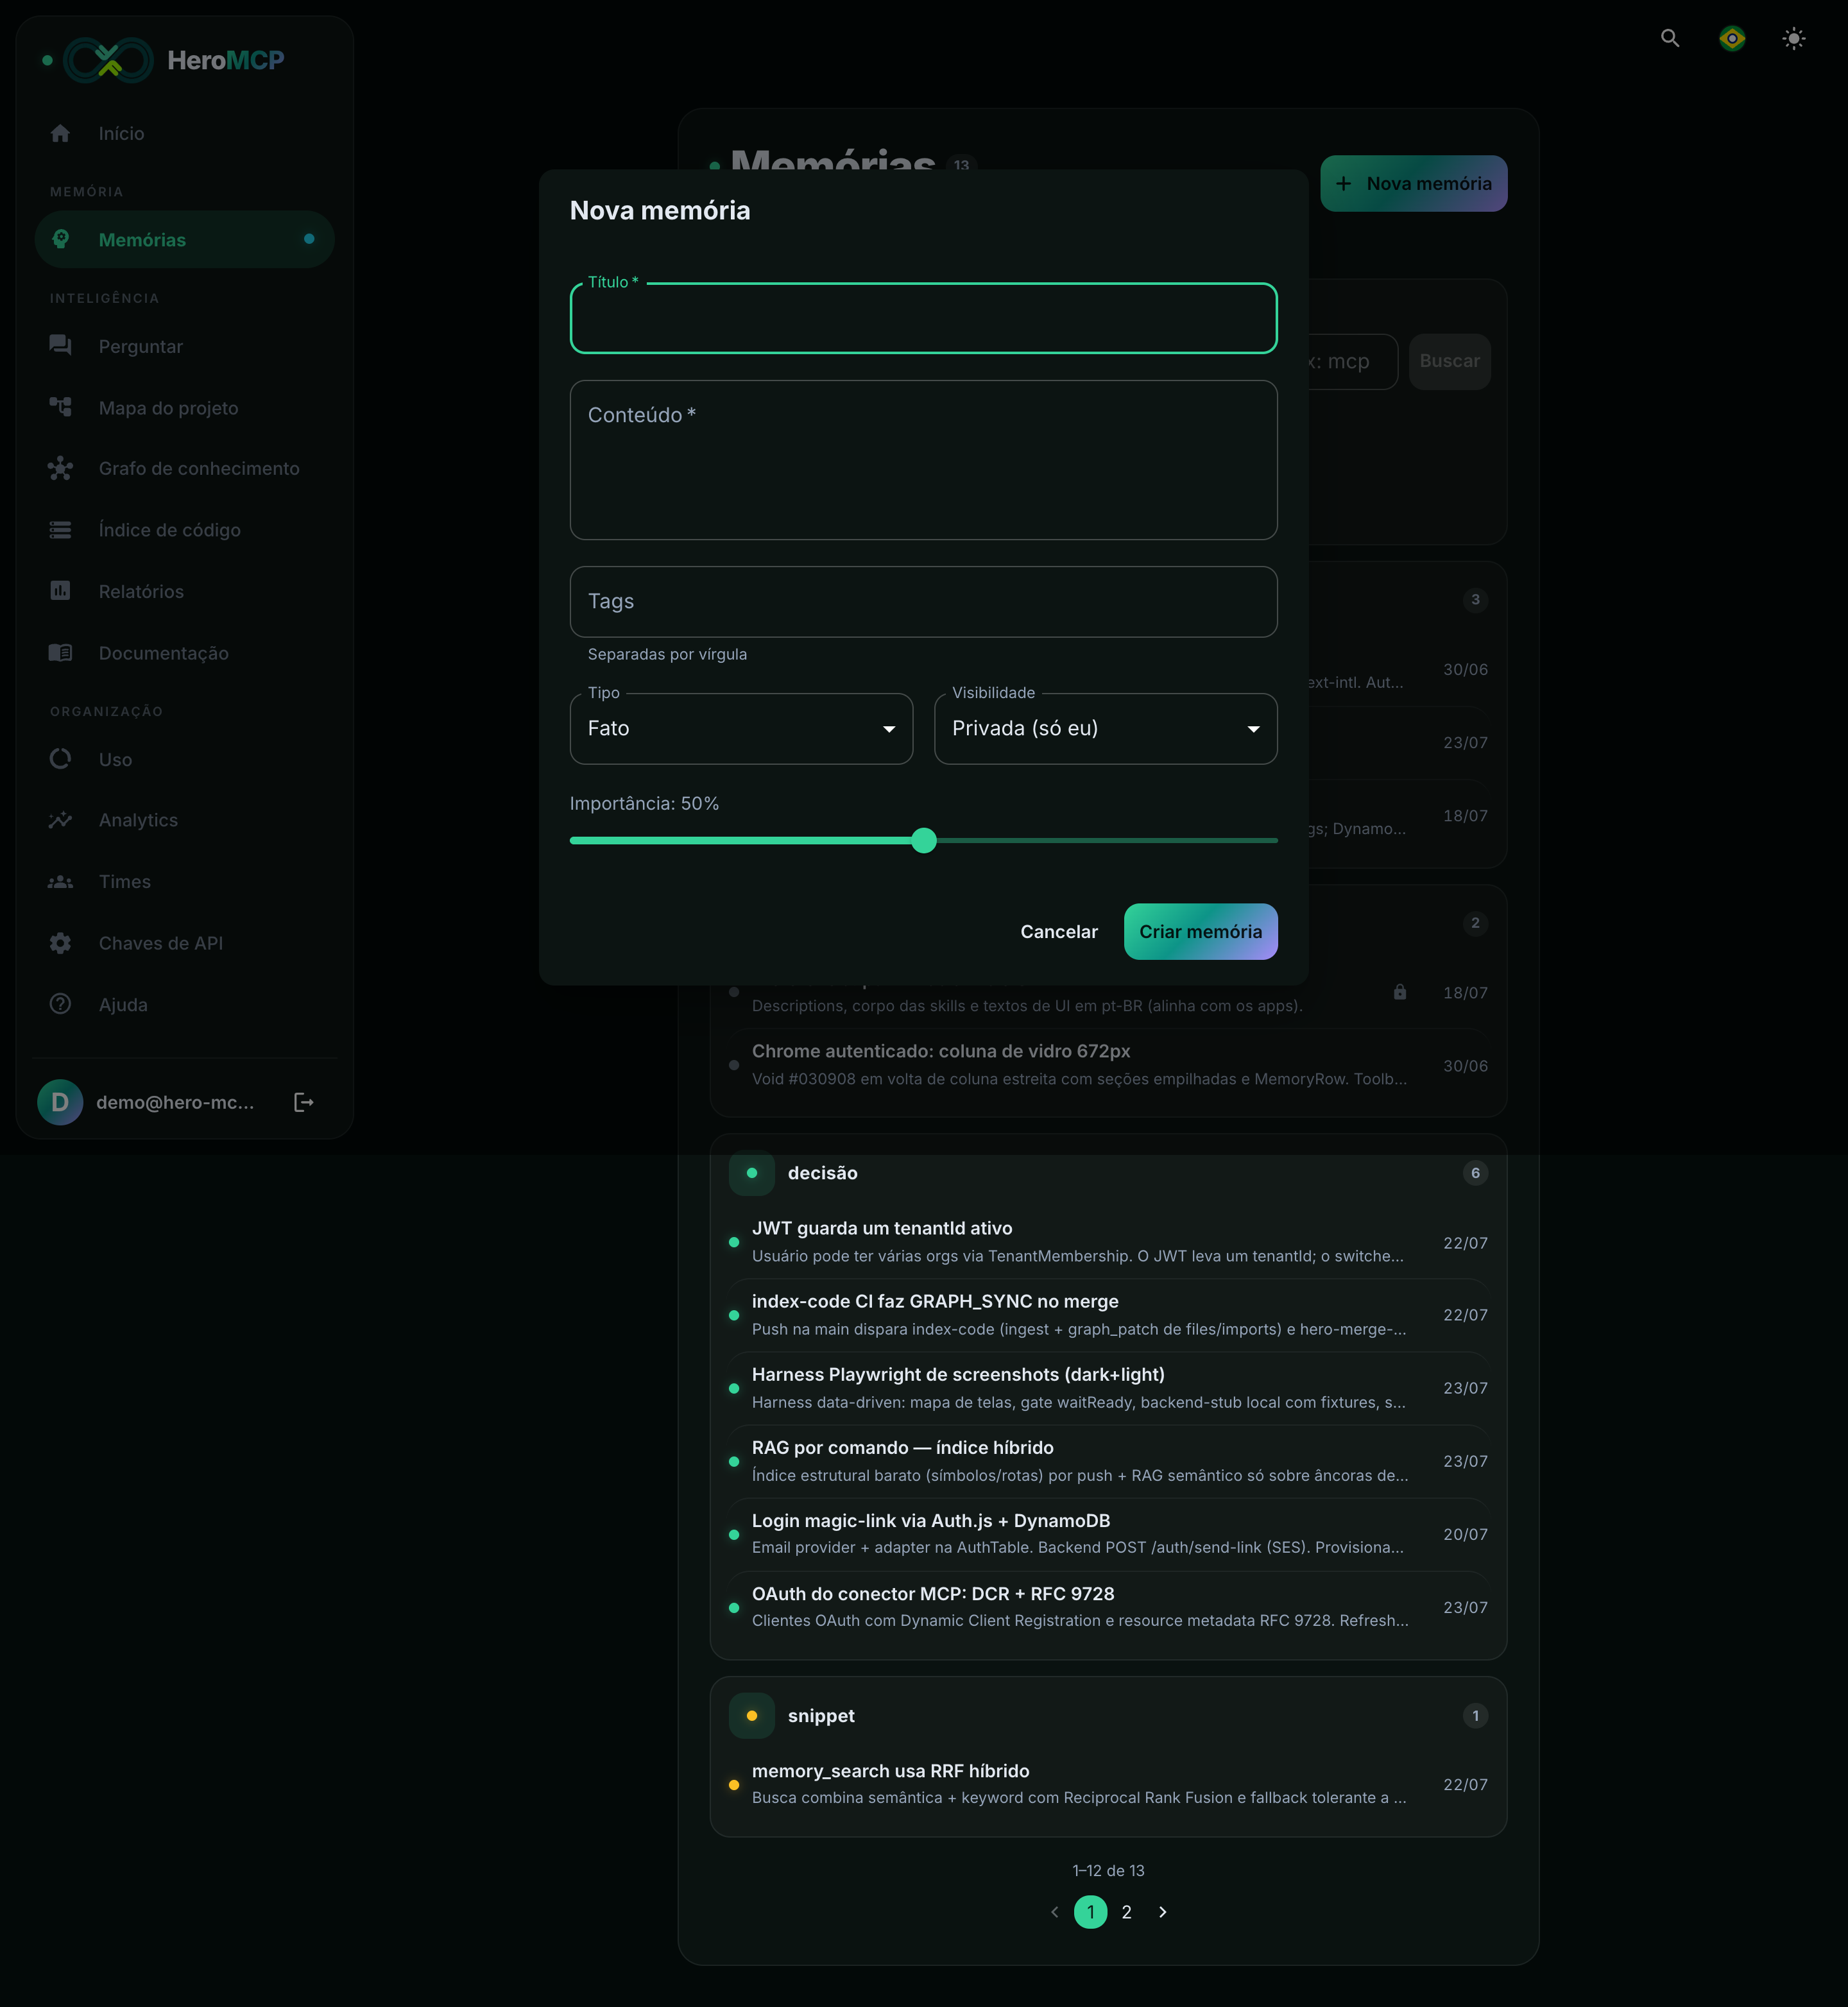Open Chaves de API settings page
Viewport: 1848px width, 2007px height.
tap(185, 943)
